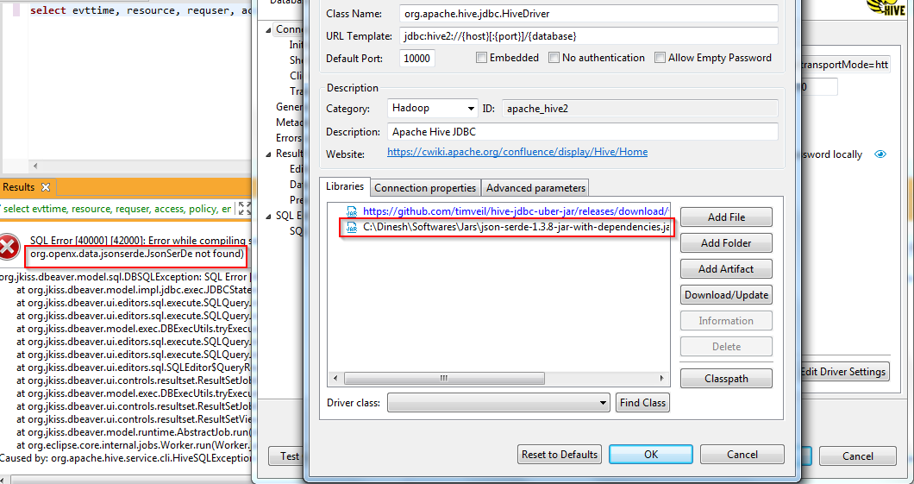Screen dimensions: 914x484
Task: Toggle Allow Empty Password checkbox
Action: [x=660, y=58]
